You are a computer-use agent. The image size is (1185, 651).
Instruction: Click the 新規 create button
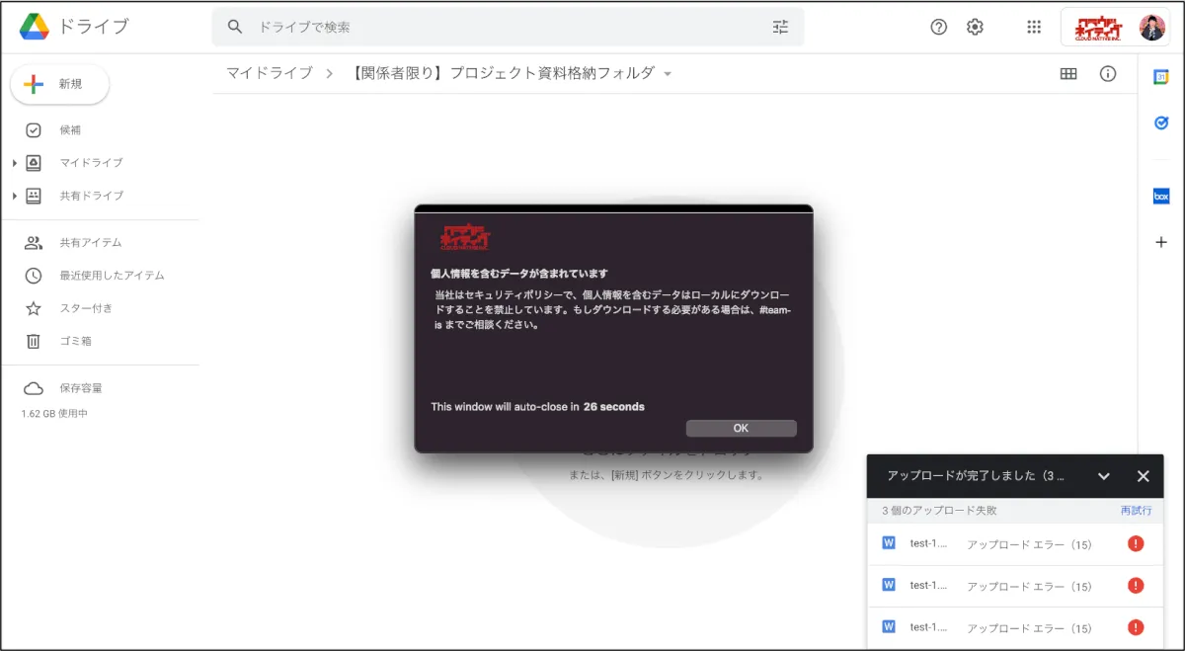pyautogui.click(x=60, y=85)
